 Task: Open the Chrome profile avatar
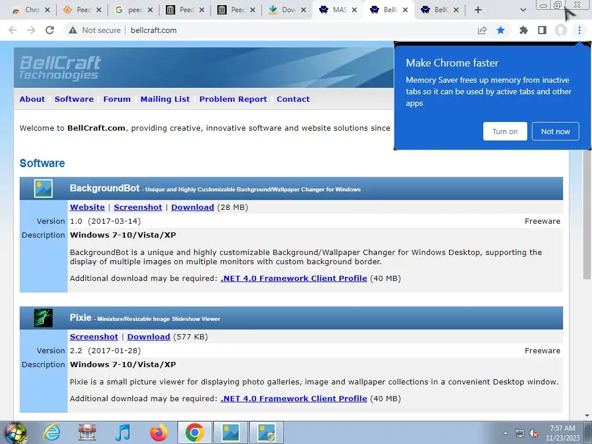pos(561,30)
